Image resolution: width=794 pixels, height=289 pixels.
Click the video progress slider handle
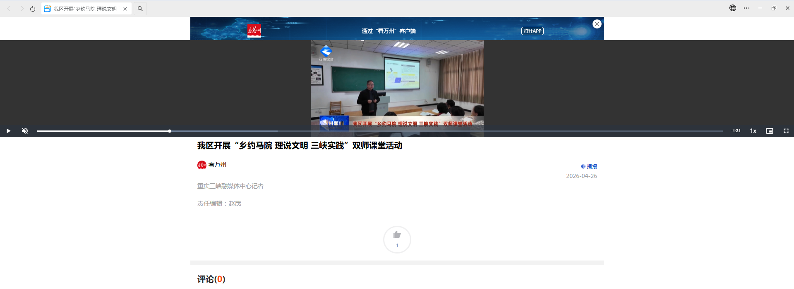pyautogui.click(x=170, y=131)
